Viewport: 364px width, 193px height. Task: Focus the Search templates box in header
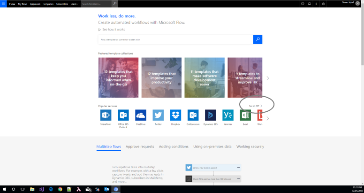[x=97, y=4]
